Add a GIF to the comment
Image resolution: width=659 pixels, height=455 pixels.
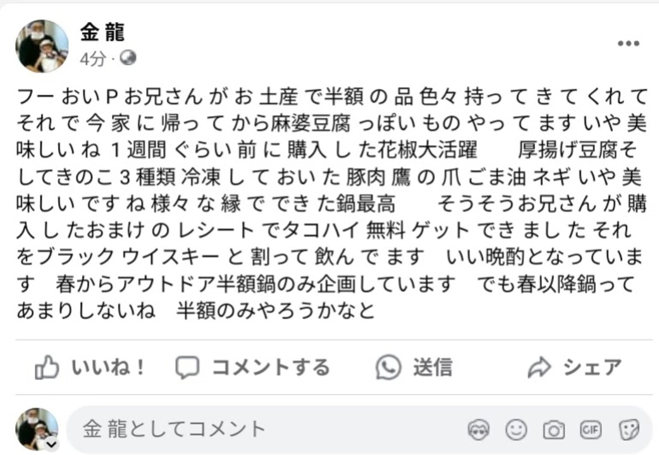pyautogui.click(x=591, y=430)
